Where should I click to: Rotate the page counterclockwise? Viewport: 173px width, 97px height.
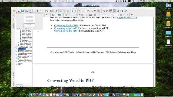(x=75, y=11)
